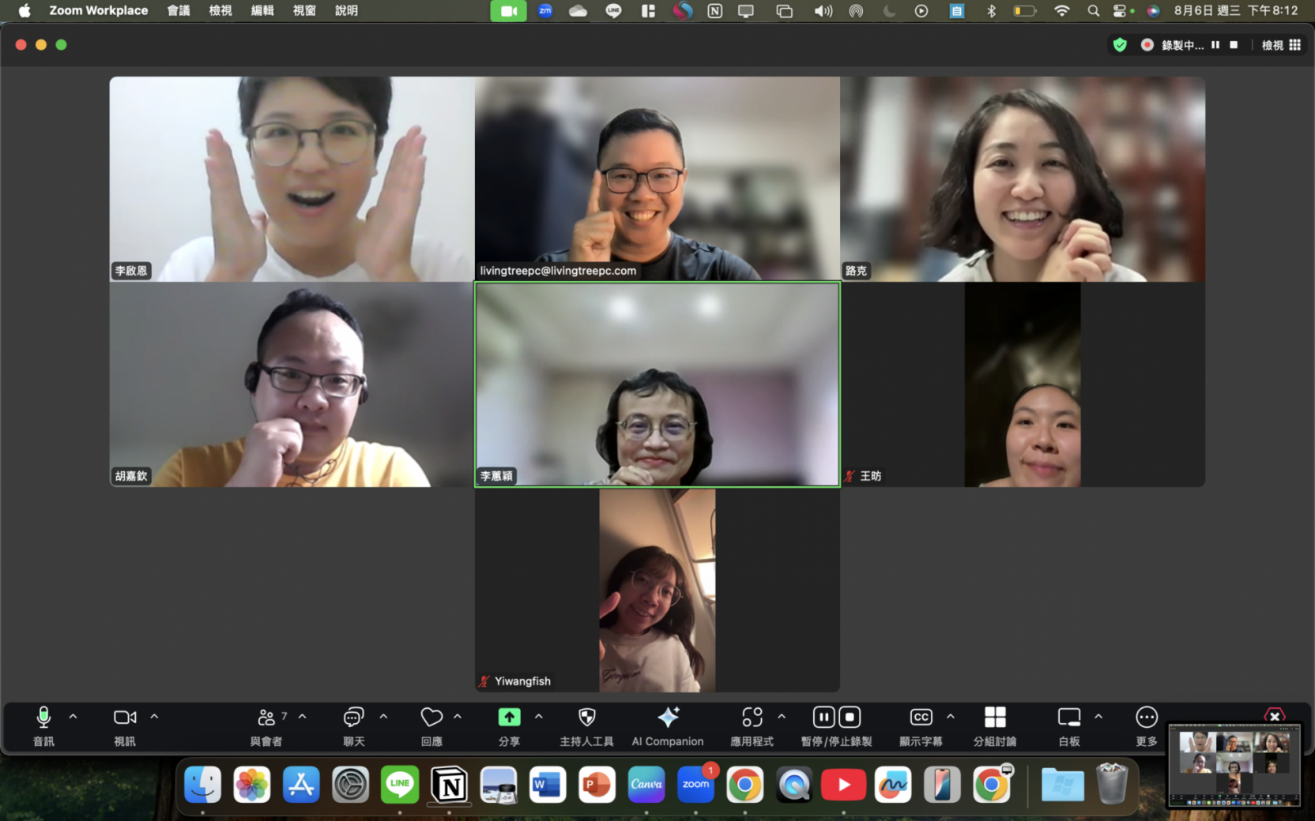Expand the video options arrow beside 視訊
1315x821 pixels.
tap(155, 717)
